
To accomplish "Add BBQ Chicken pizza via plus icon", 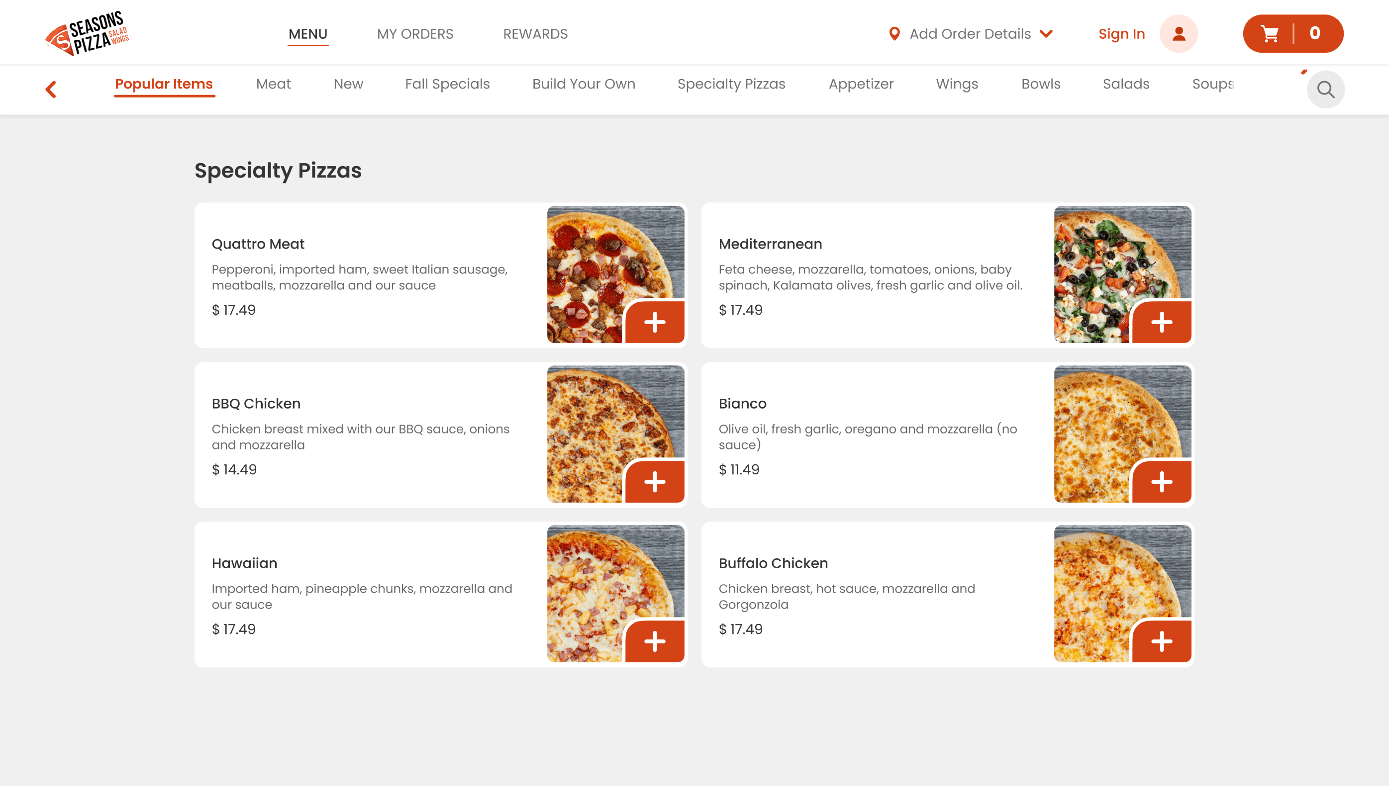I will (x=655, y=482).
